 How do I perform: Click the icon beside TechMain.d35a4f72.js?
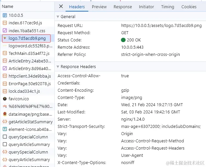[x=5, y=53]
